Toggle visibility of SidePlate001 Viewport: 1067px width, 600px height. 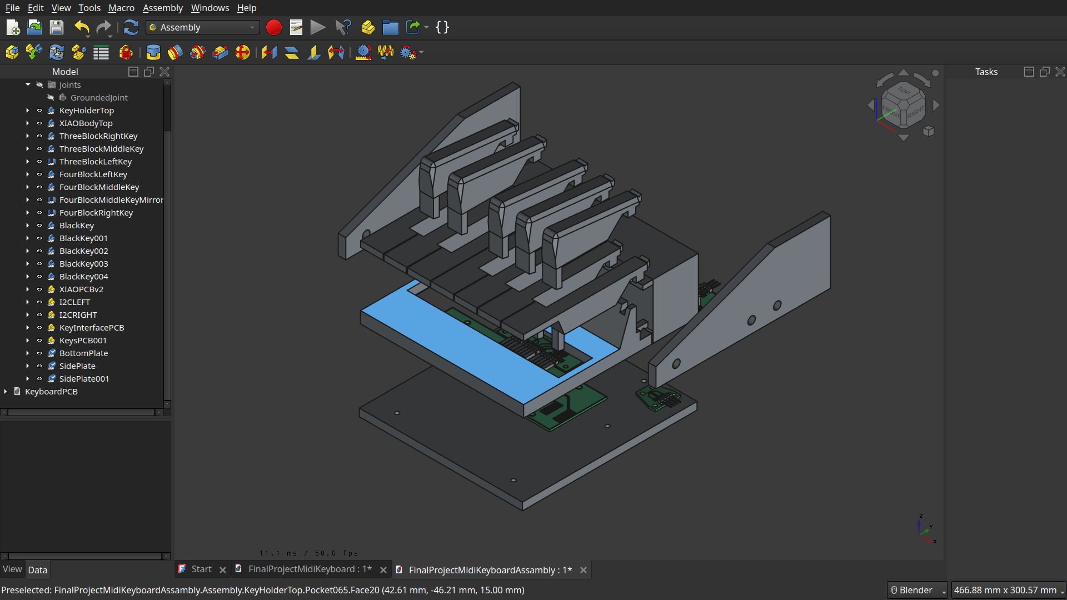[39, 379]
